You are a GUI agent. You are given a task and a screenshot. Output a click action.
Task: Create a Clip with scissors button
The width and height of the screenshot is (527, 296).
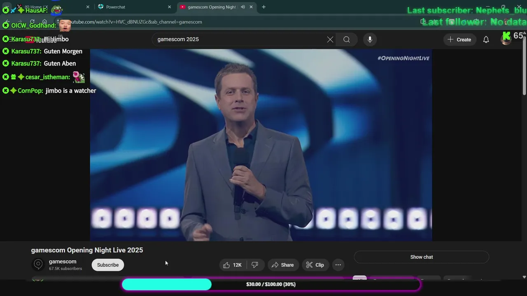pyautogui.click(x=315, y=265)
